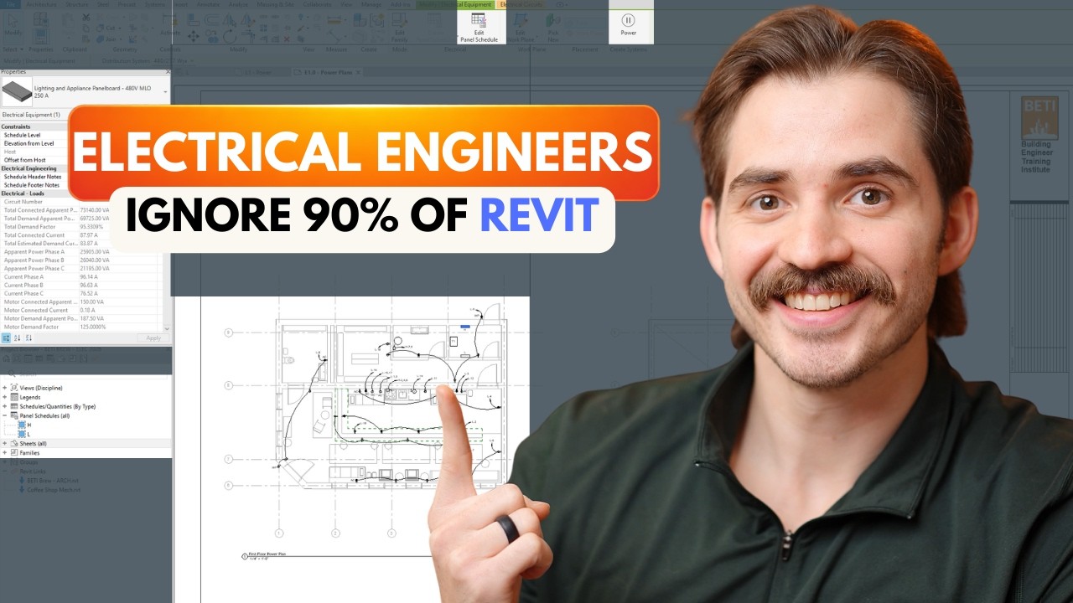This screenshot has height=603, width=1073.
Task: Select BETI Brew - ARCH.rvt Revit link
Action: coord(54,481)
